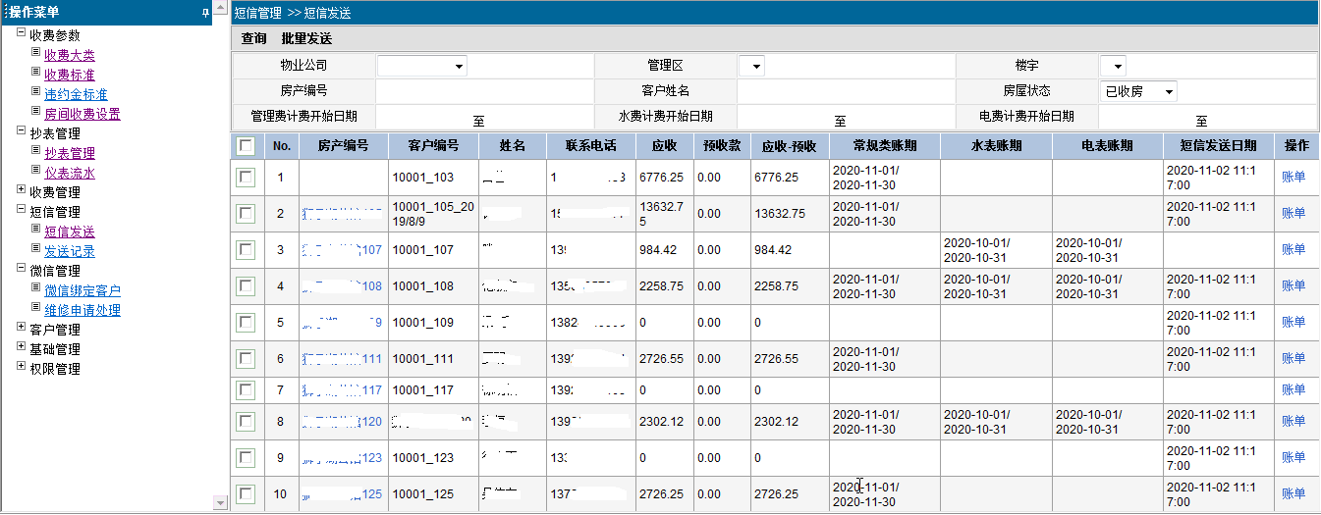Open the 账单 link for row 3

[x=1293, y=249]
